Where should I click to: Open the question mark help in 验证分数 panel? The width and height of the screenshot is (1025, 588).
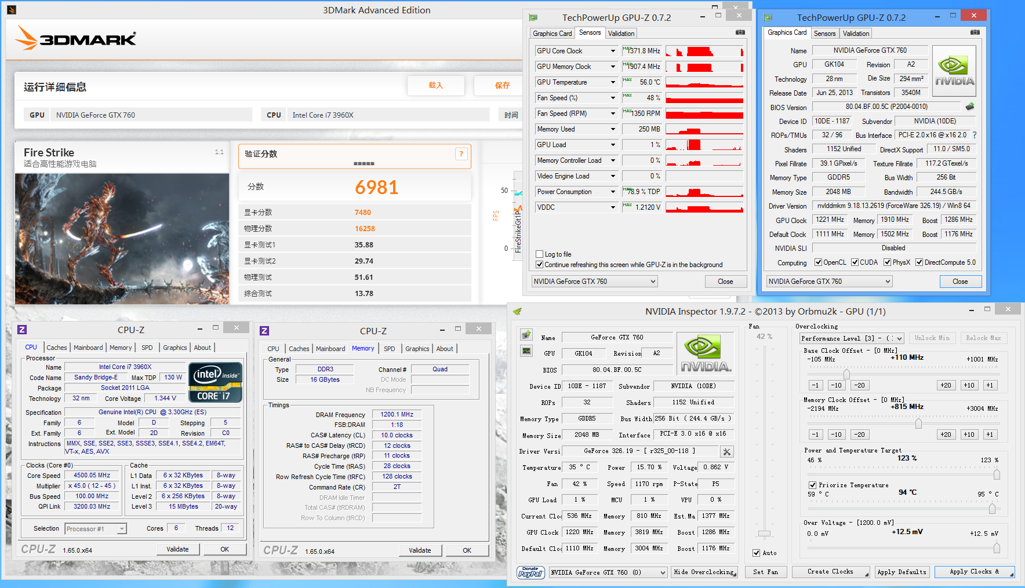[461, 154]
